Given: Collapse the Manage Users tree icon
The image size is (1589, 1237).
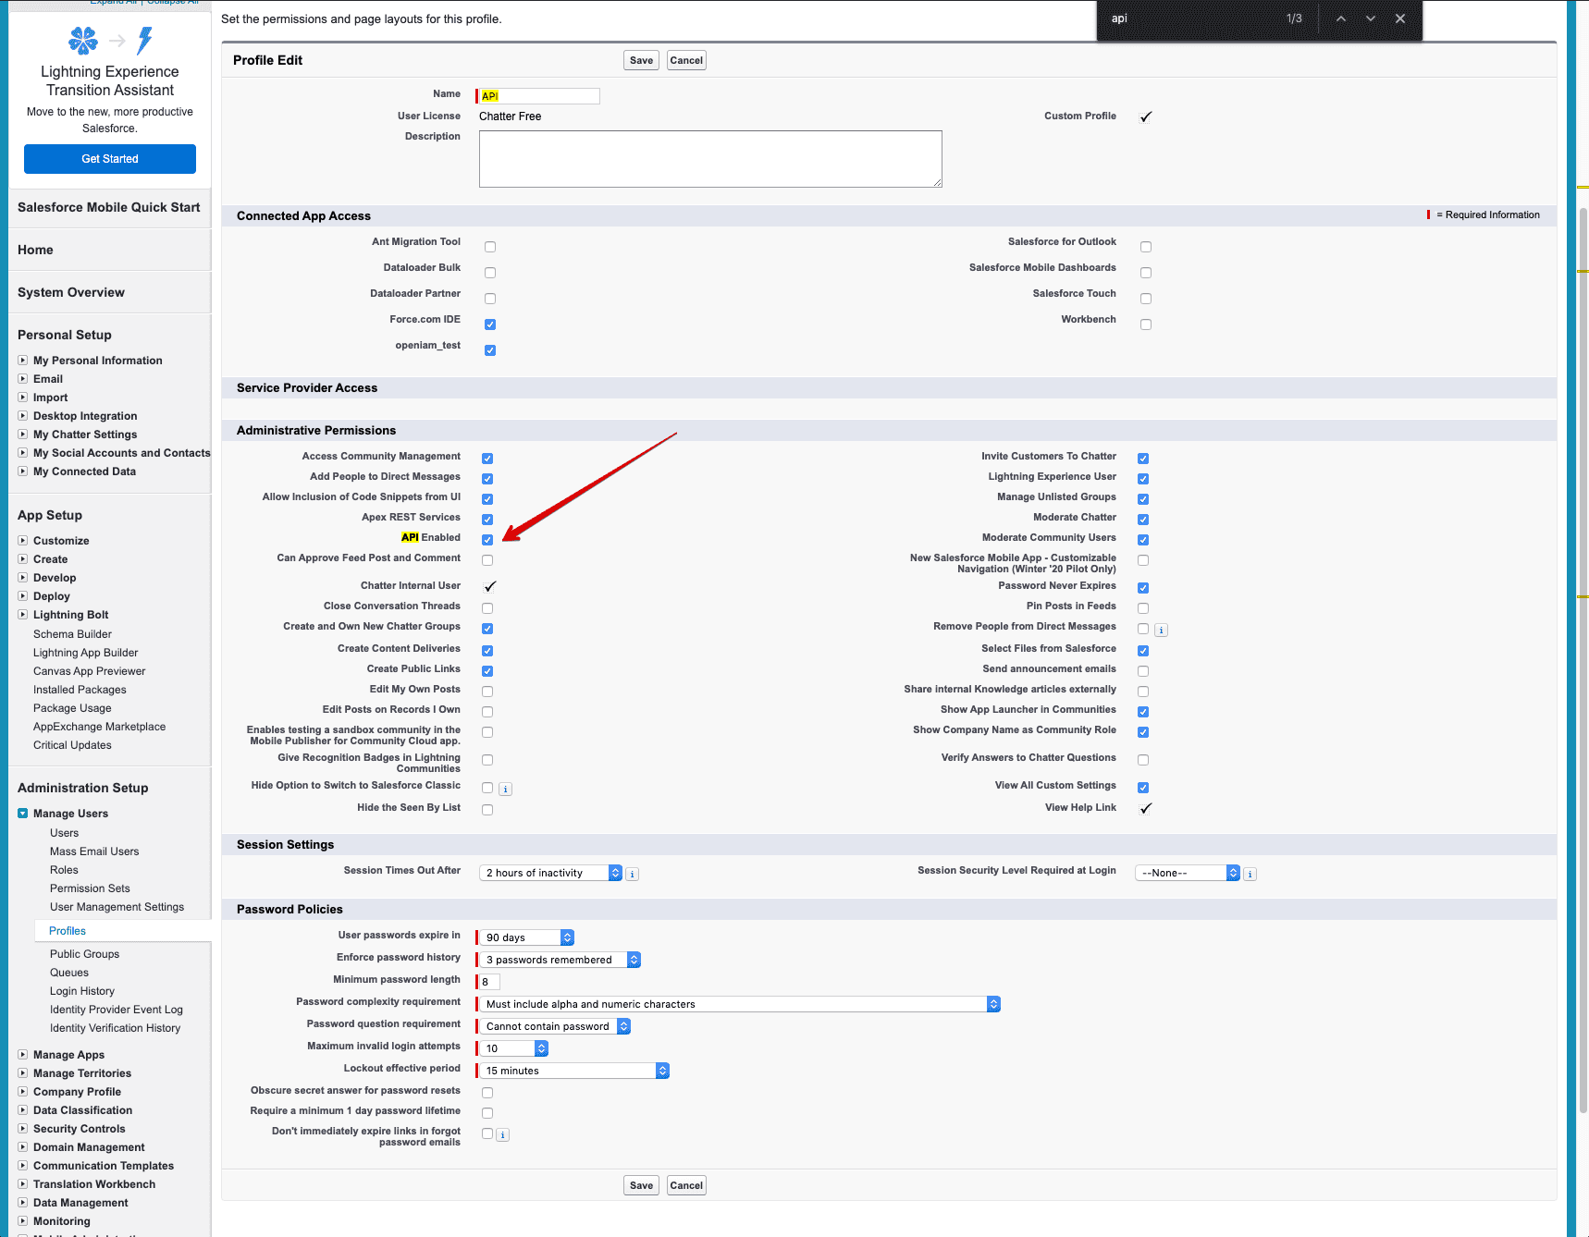Looking at the screenshot, I should [23, 814].
